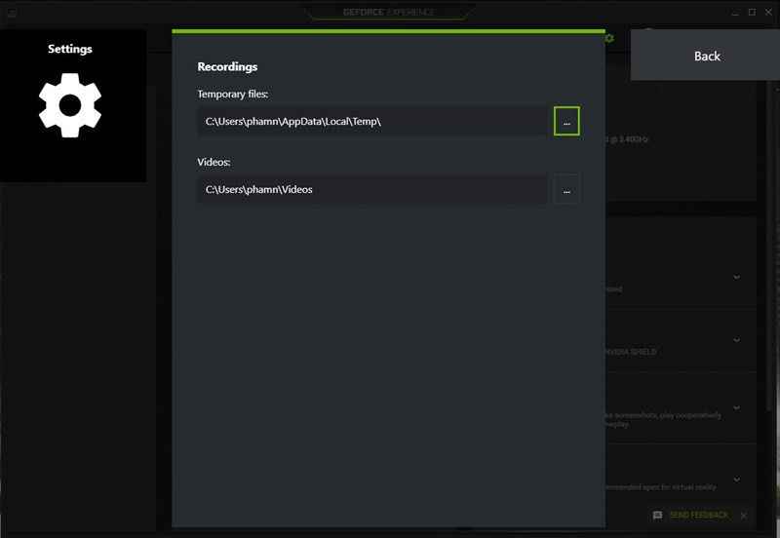The height and width of the screenshot is (538, 780).
Task: Expand the virtual reality spec section
Action: pyautogui.click(x=736, y=480)
